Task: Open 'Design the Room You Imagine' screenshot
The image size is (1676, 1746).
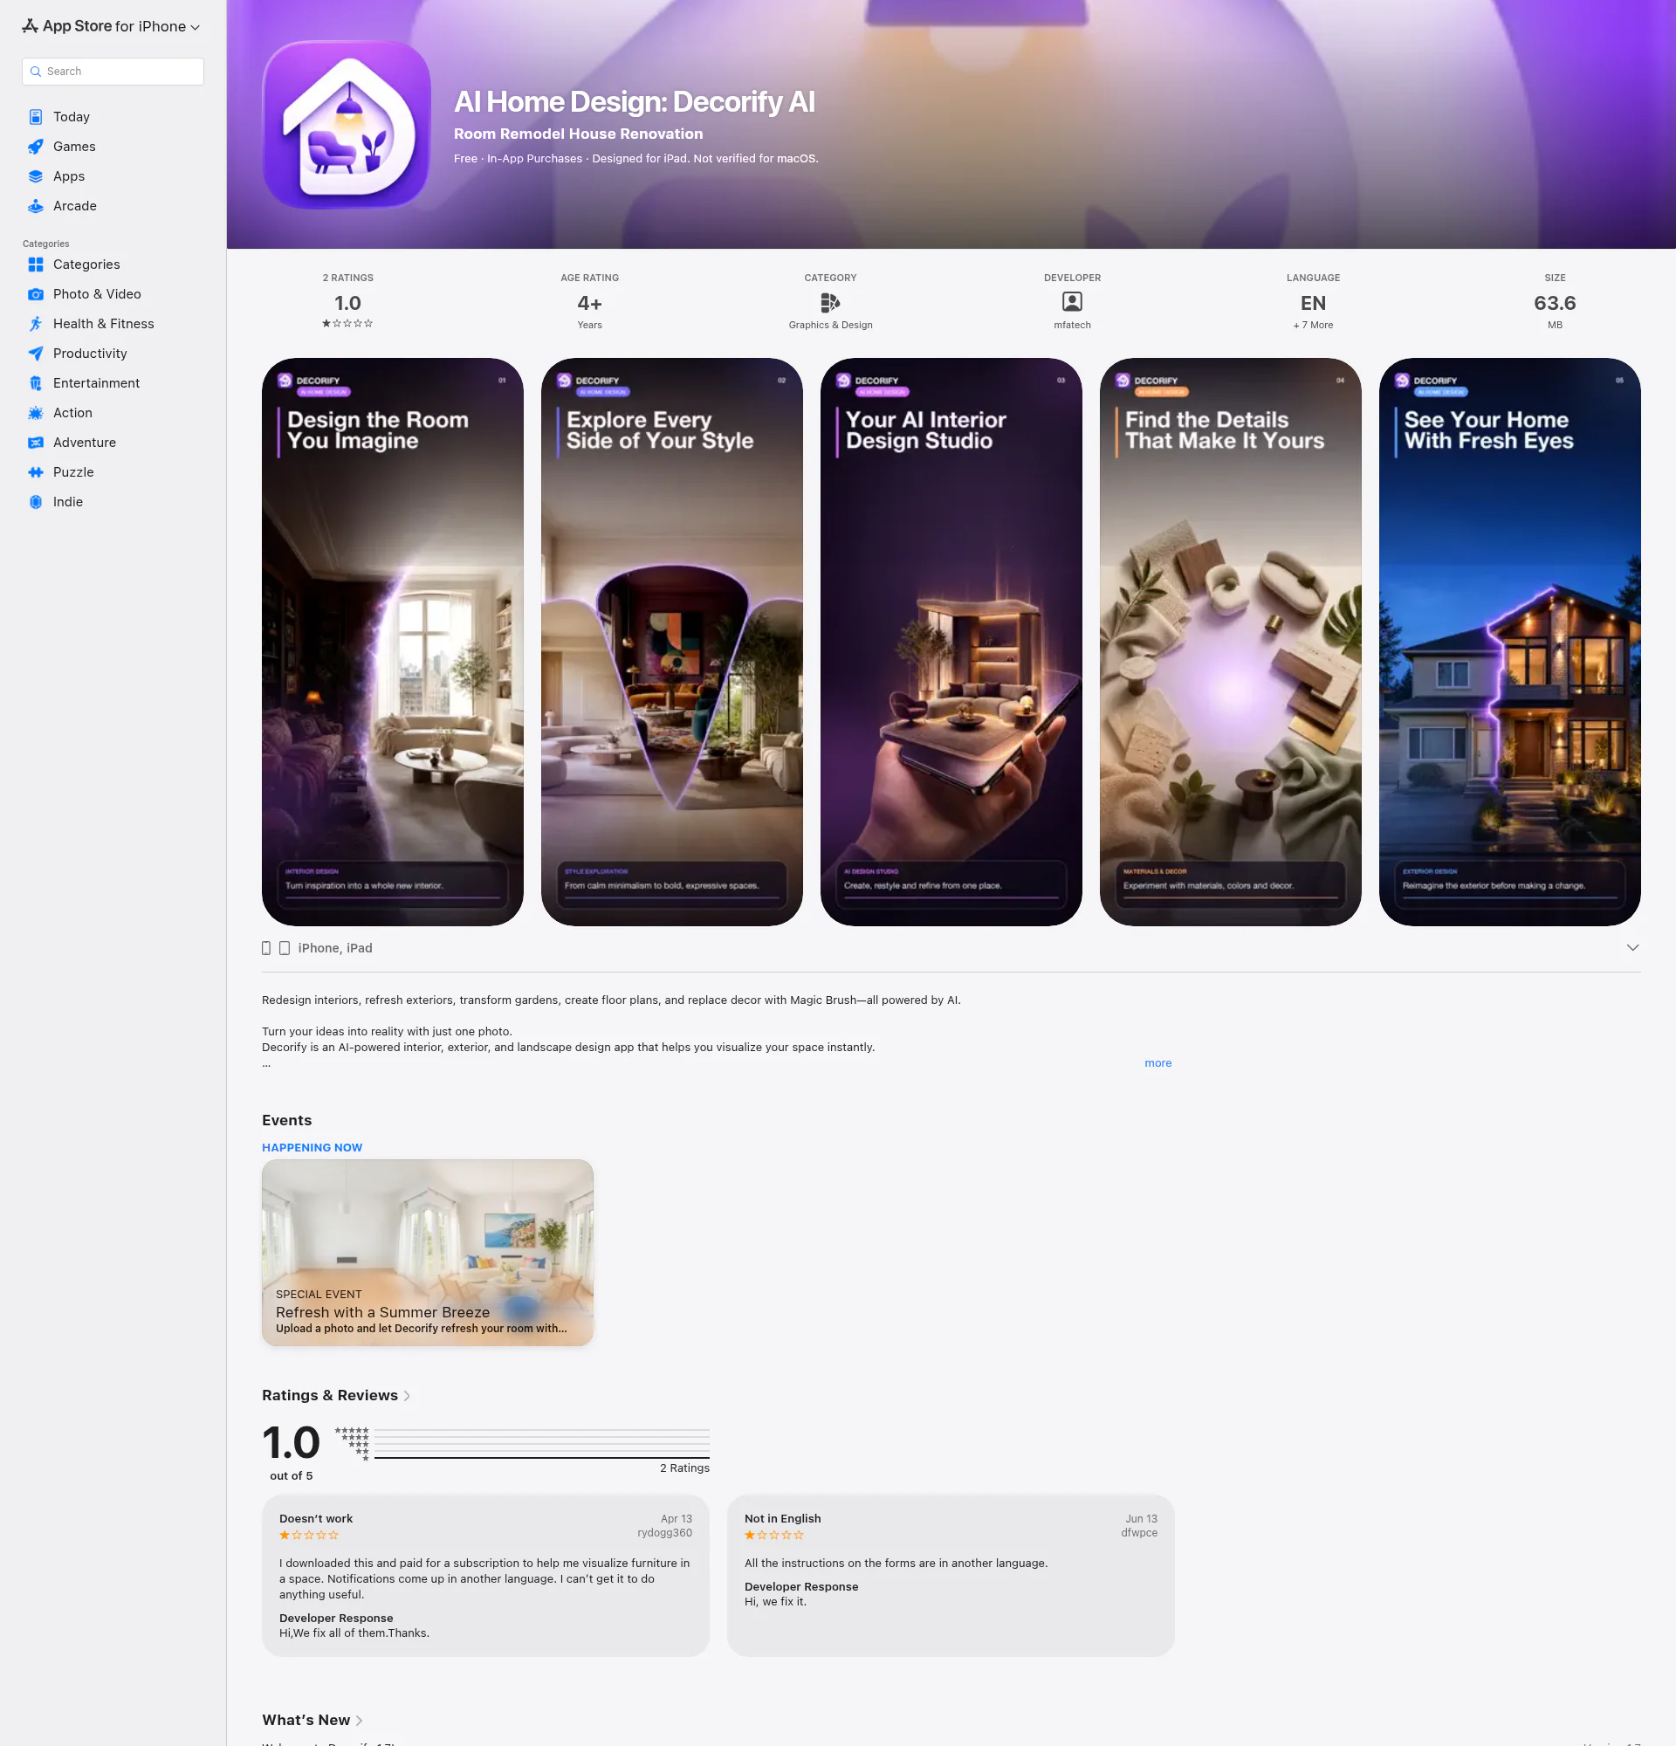Action: point(393,643)
